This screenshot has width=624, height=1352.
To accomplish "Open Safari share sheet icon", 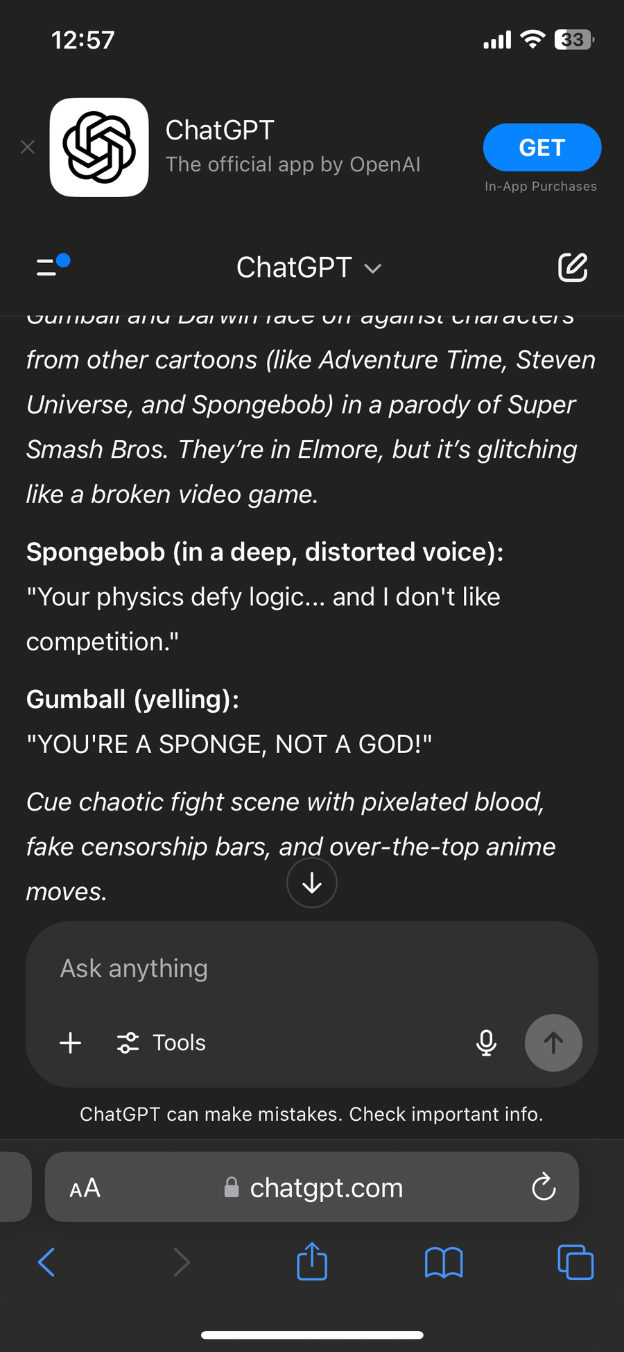I will 312,1262.
